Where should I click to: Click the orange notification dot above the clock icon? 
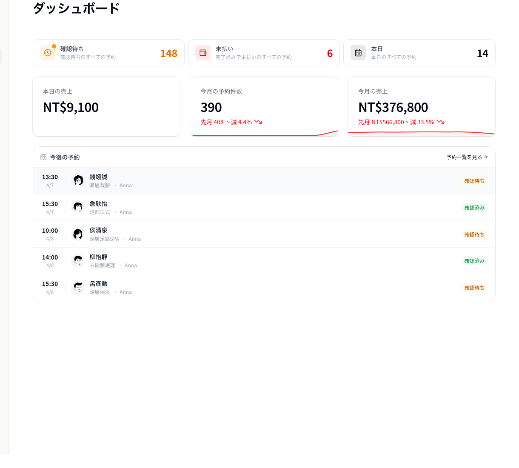pos(53,45)
